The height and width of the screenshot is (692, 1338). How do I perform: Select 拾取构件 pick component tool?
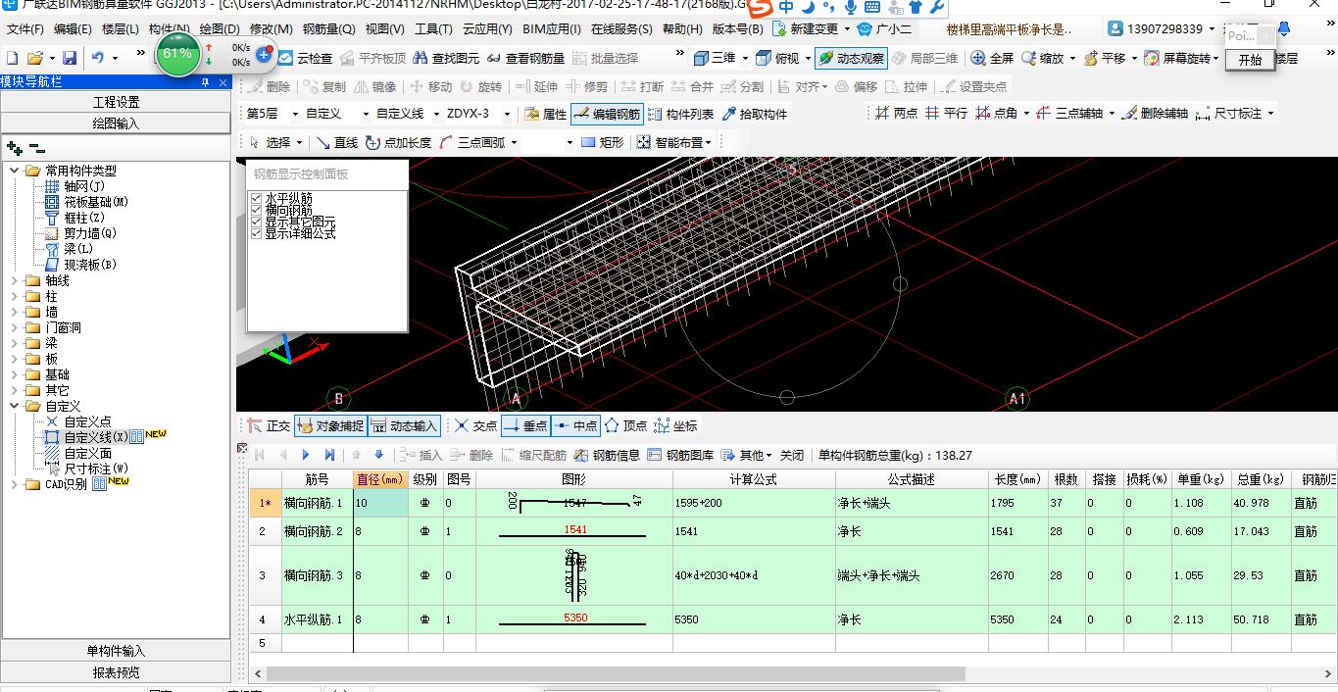[755, 115]
